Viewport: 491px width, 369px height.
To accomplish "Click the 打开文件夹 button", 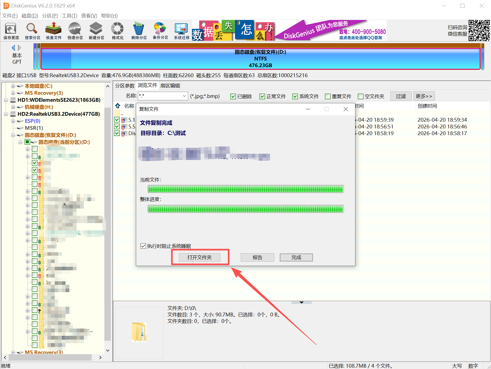I will [x=200, y=257].
